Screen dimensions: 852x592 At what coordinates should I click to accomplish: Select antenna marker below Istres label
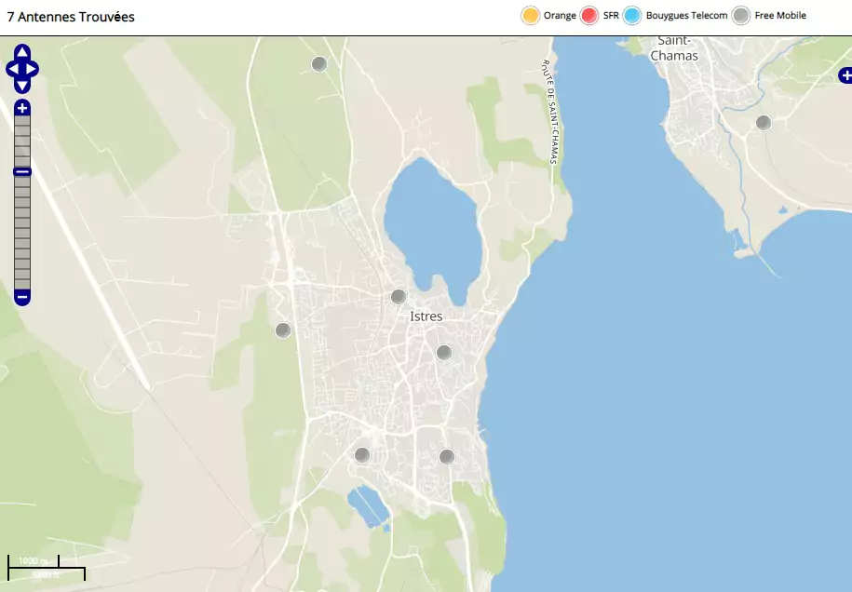[x=444, y=353]
